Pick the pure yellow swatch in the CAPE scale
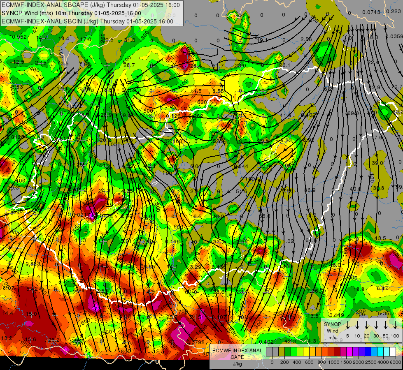The width and height of the screenshot is (403, 370). 306,352
